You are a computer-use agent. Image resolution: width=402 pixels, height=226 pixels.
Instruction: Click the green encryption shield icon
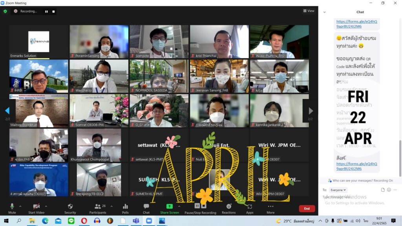coord(5,11)
